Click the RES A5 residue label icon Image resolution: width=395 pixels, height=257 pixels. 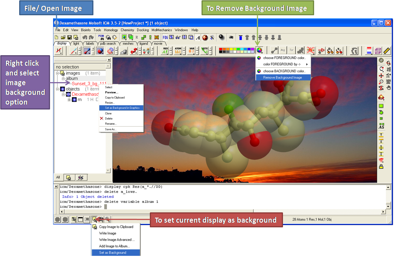(x=165, y=50)
